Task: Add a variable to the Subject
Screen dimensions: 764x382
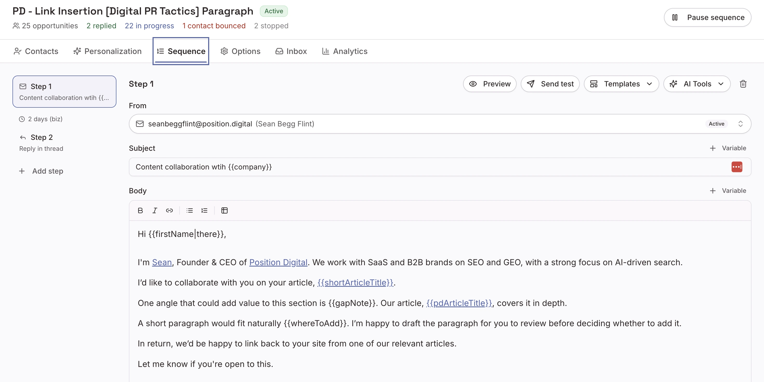Action: coord(728,148)
